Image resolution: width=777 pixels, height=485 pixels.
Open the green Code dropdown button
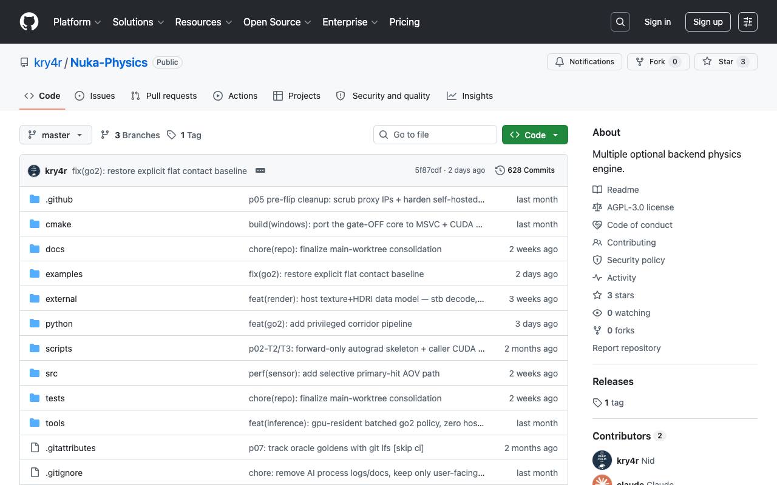(x=535, y=135)
